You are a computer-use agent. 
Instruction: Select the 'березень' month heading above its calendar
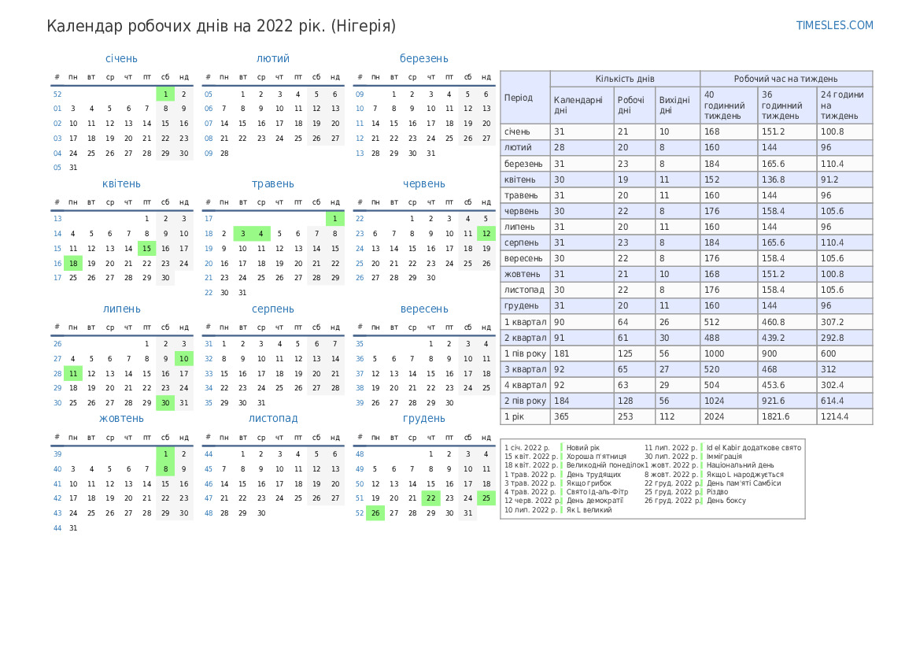(423, 59)
